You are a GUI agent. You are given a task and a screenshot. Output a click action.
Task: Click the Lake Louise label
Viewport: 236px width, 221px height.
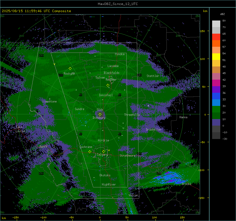[x=20, y=129]
